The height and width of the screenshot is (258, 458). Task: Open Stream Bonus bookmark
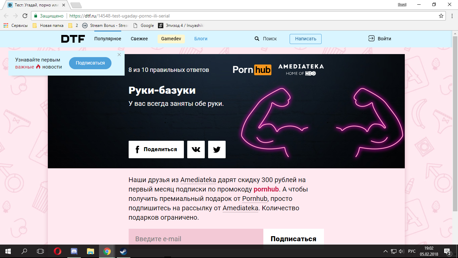click(x=105, y=26)
